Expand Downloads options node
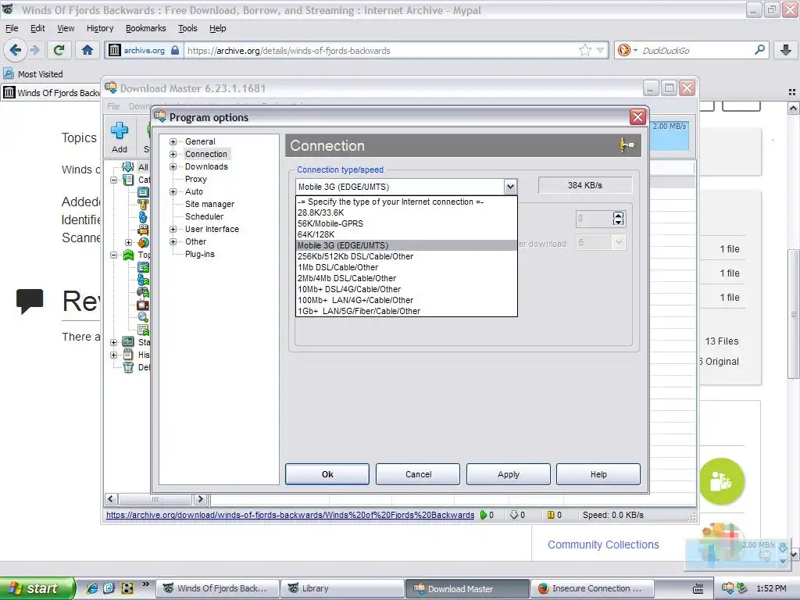This screenshot has height=600, width=800. tap(173, 167)
